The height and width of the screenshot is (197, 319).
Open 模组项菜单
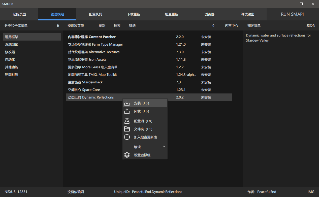click(x=76, y=25)
